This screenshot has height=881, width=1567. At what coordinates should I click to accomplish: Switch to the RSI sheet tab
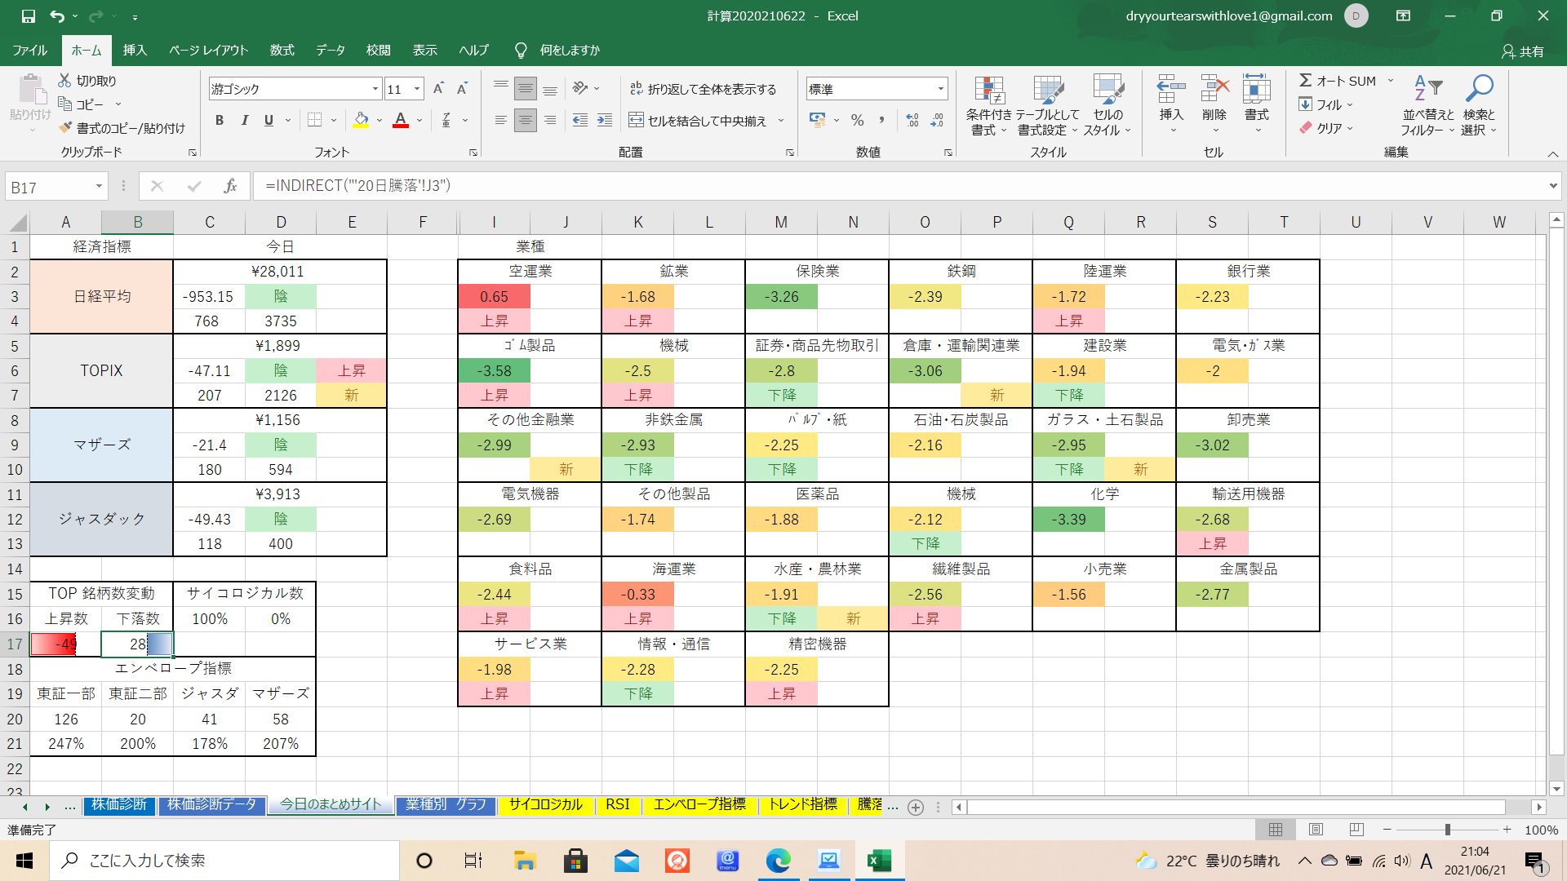617,804
